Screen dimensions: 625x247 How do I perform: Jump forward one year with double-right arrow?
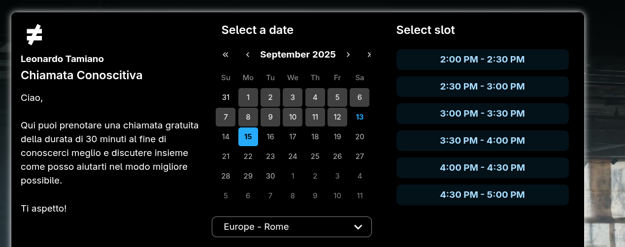tap(369, 55)
